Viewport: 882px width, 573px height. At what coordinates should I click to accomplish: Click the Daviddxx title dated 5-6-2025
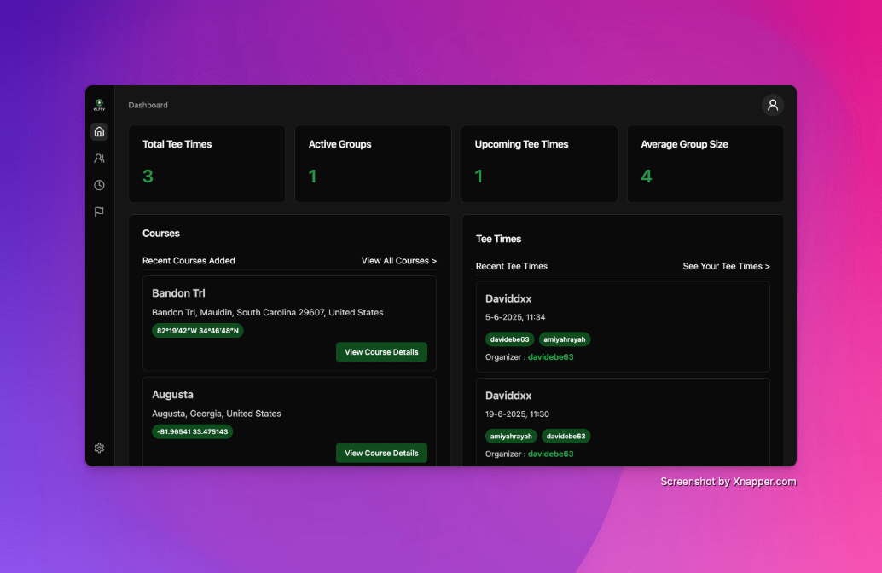508,299
